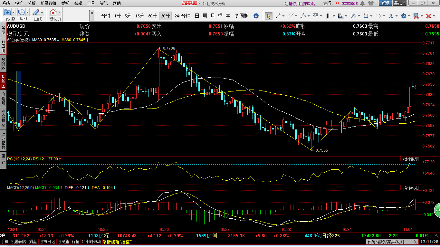Switch to 日 daily period

coord(196,16)
